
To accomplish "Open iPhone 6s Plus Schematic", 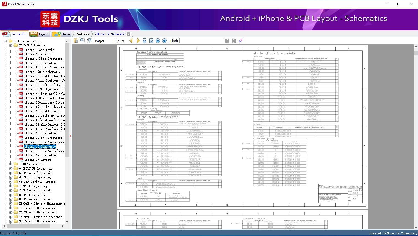I will pos(44,67).
